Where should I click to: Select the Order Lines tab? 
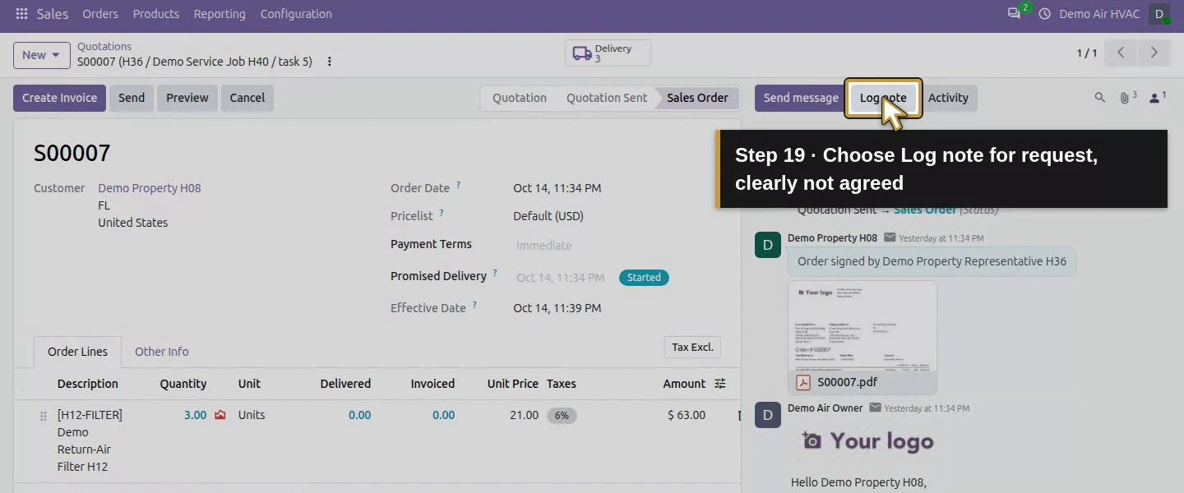pos(77,352)
